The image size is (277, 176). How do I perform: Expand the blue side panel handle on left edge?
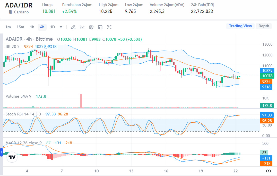pos(1,152)
